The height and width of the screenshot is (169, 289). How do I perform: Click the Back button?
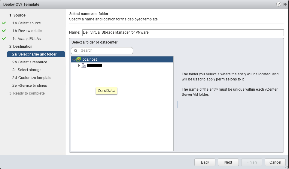(x=205, y=162)
